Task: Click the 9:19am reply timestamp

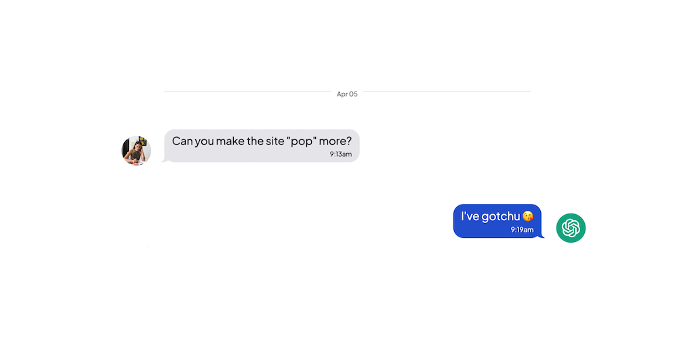Action: [x=522, y=230]
